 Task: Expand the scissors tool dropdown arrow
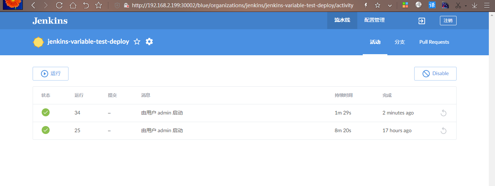click(466, 6)
